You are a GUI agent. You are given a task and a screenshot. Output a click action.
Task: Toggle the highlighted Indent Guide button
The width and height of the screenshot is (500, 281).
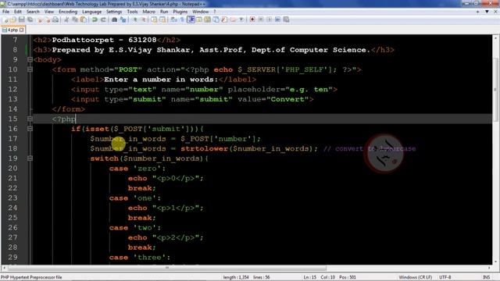(x=191, y=20)
